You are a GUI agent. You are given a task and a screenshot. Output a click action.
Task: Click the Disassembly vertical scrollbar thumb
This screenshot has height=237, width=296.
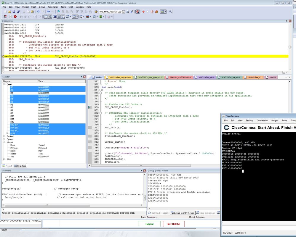point(290,47)
